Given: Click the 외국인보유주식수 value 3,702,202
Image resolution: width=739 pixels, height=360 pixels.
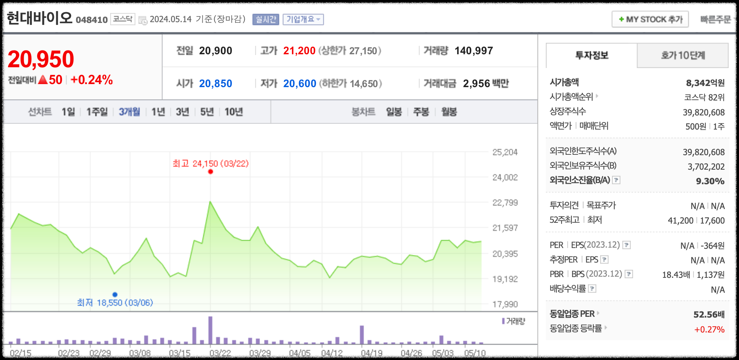Looking at the screenshot, I should tap(706, 167).
